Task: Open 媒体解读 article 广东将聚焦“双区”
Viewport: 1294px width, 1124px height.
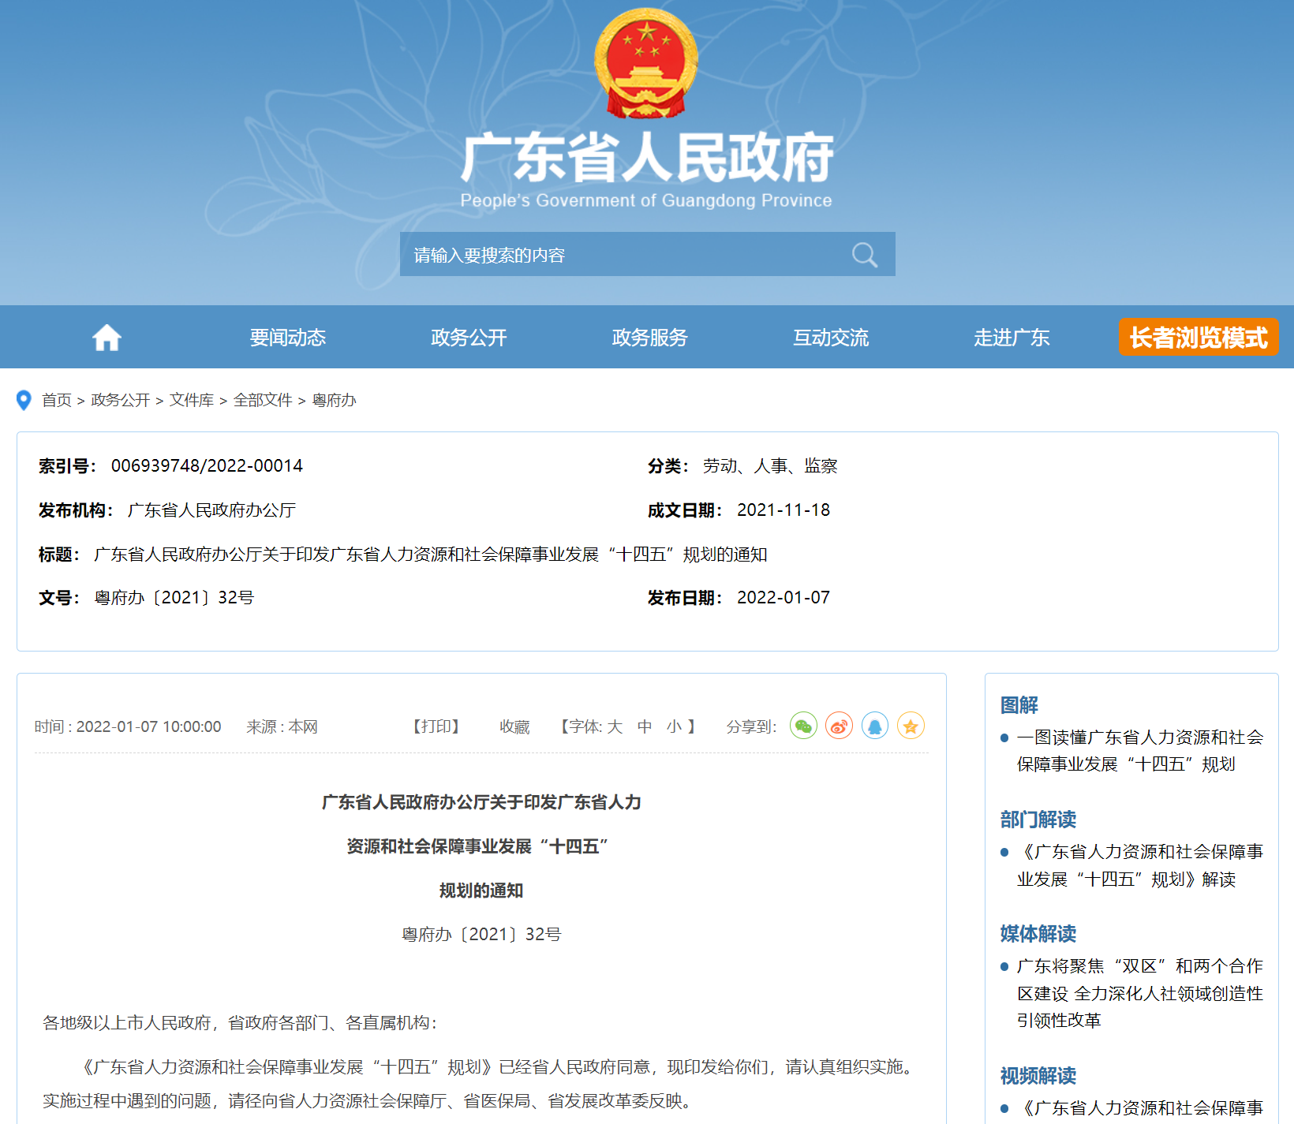Action: [x=1140, y=993]
